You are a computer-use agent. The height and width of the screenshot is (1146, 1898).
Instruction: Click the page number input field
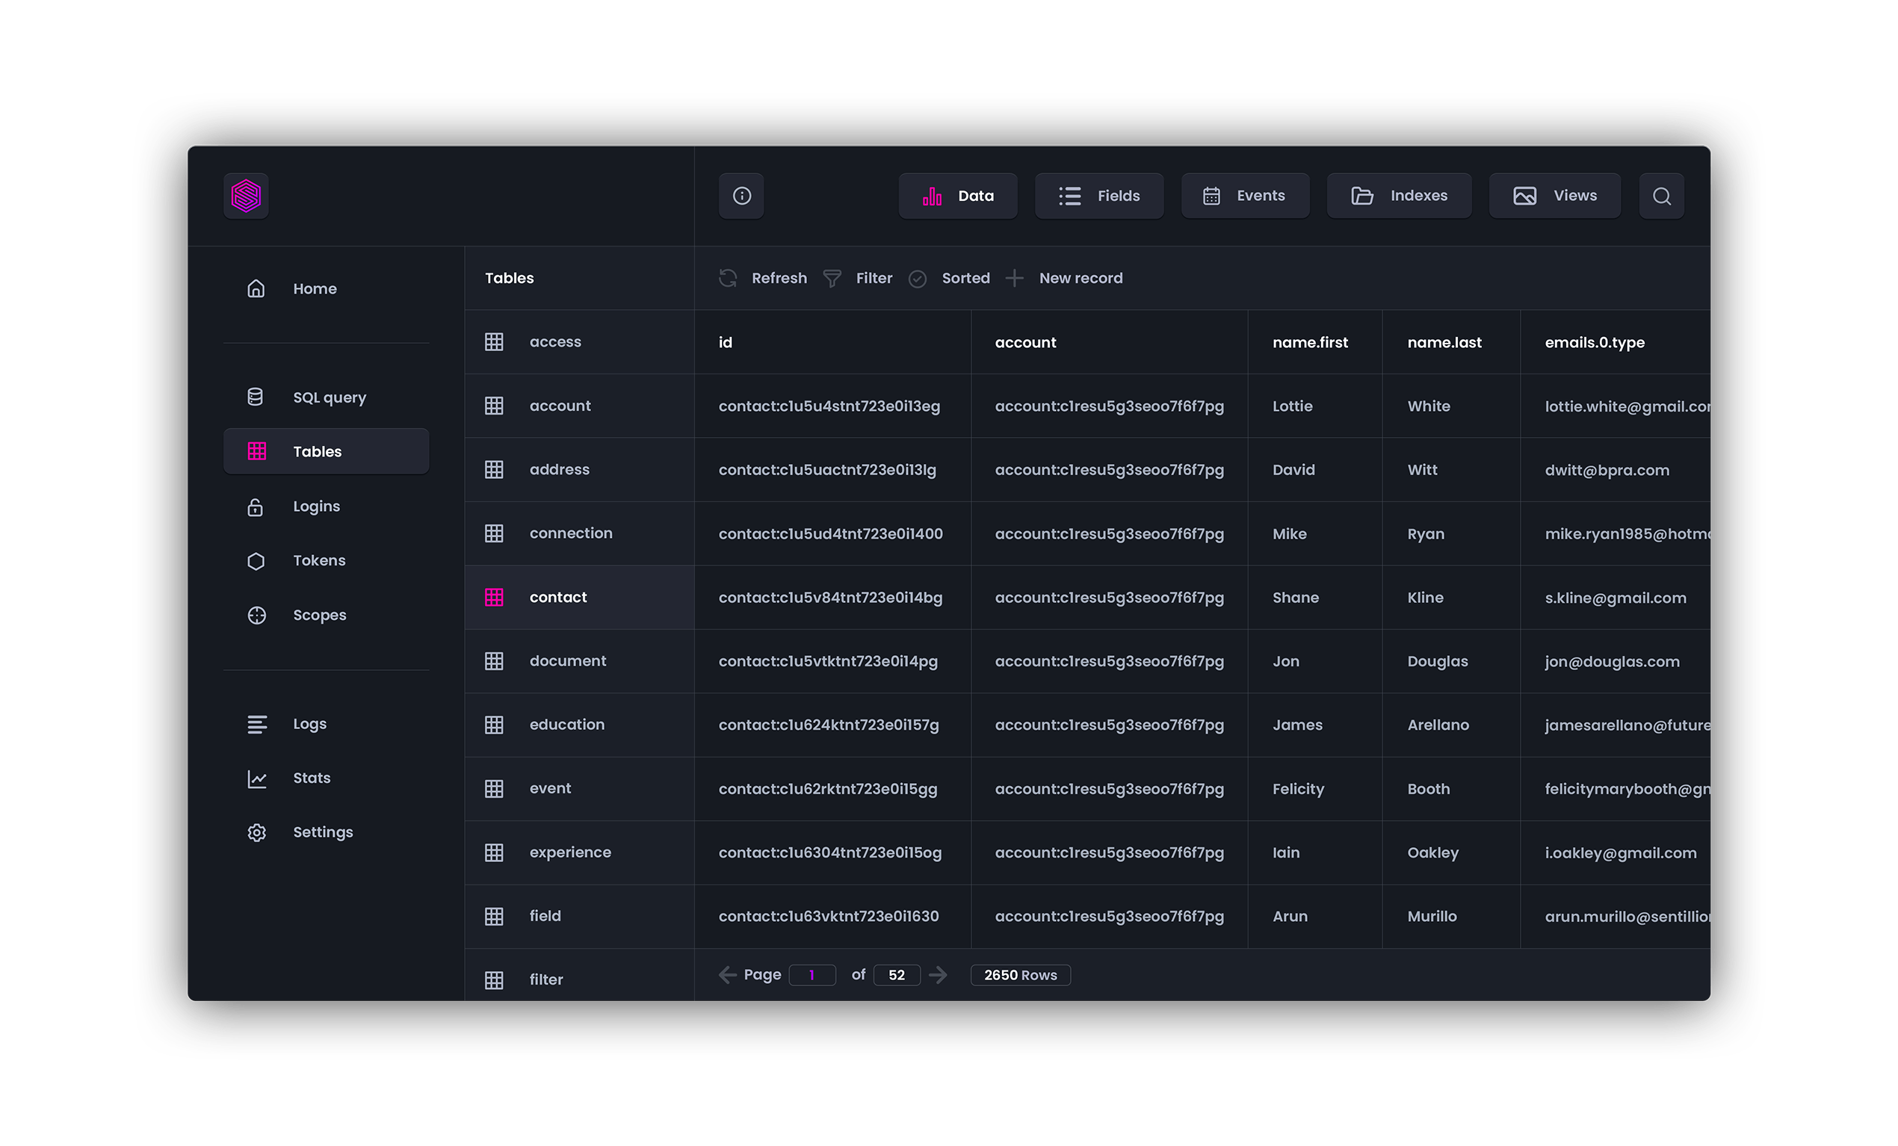click(x=812, y=975)
